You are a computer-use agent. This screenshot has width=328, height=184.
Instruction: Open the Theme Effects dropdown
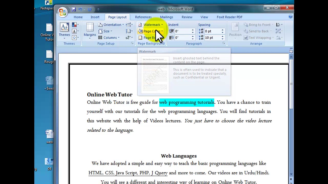tap(75, 38)
